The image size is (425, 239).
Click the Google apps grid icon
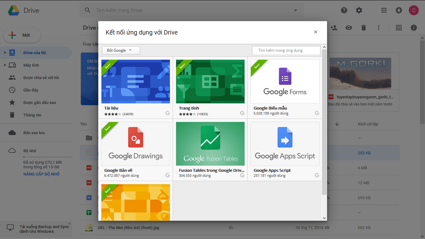[x=384, y=10]
